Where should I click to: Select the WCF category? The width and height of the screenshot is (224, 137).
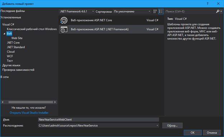point(10,56)
